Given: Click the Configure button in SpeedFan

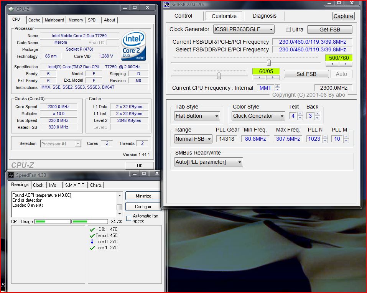Looking at the screenshot, I should (143, 207).
